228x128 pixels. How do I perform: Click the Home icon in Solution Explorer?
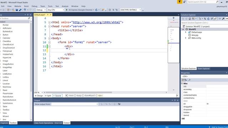190,19
